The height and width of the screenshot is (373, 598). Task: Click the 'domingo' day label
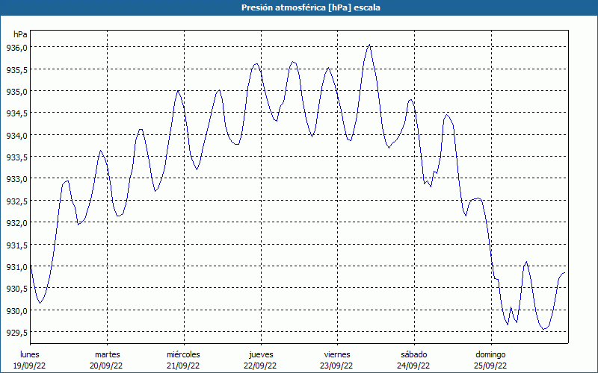click(490, 354)
